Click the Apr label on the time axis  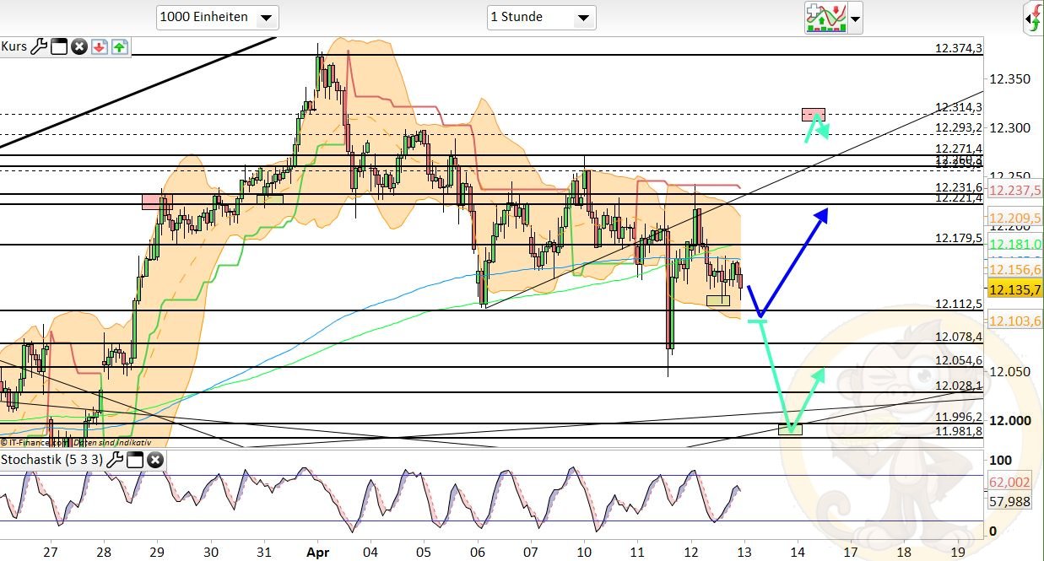(x=318, y=552)
